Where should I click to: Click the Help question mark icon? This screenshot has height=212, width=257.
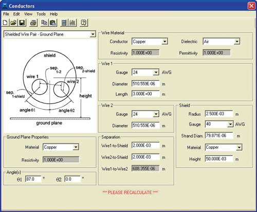point(84,23)
